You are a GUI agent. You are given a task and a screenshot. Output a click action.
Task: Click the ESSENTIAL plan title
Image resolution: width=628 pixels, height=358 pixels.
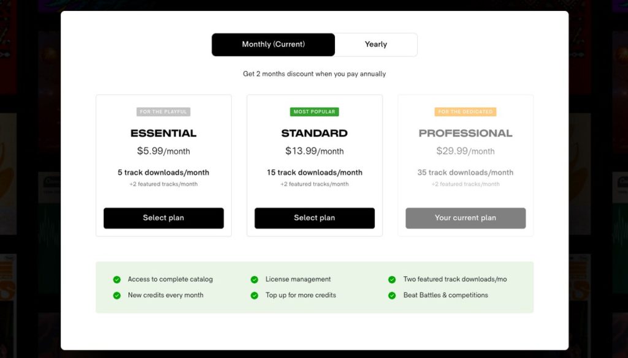coord(163,133)
